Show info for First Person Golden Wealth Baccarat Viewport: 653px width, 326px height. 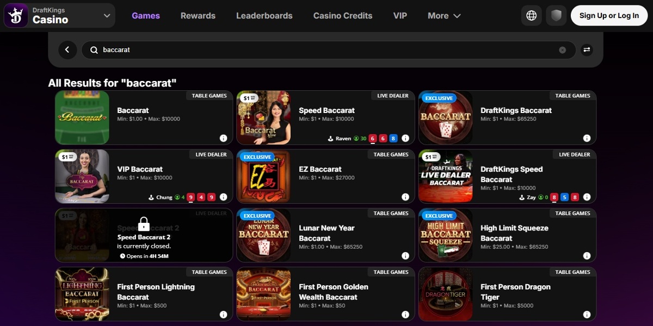(x=405, y=315)
